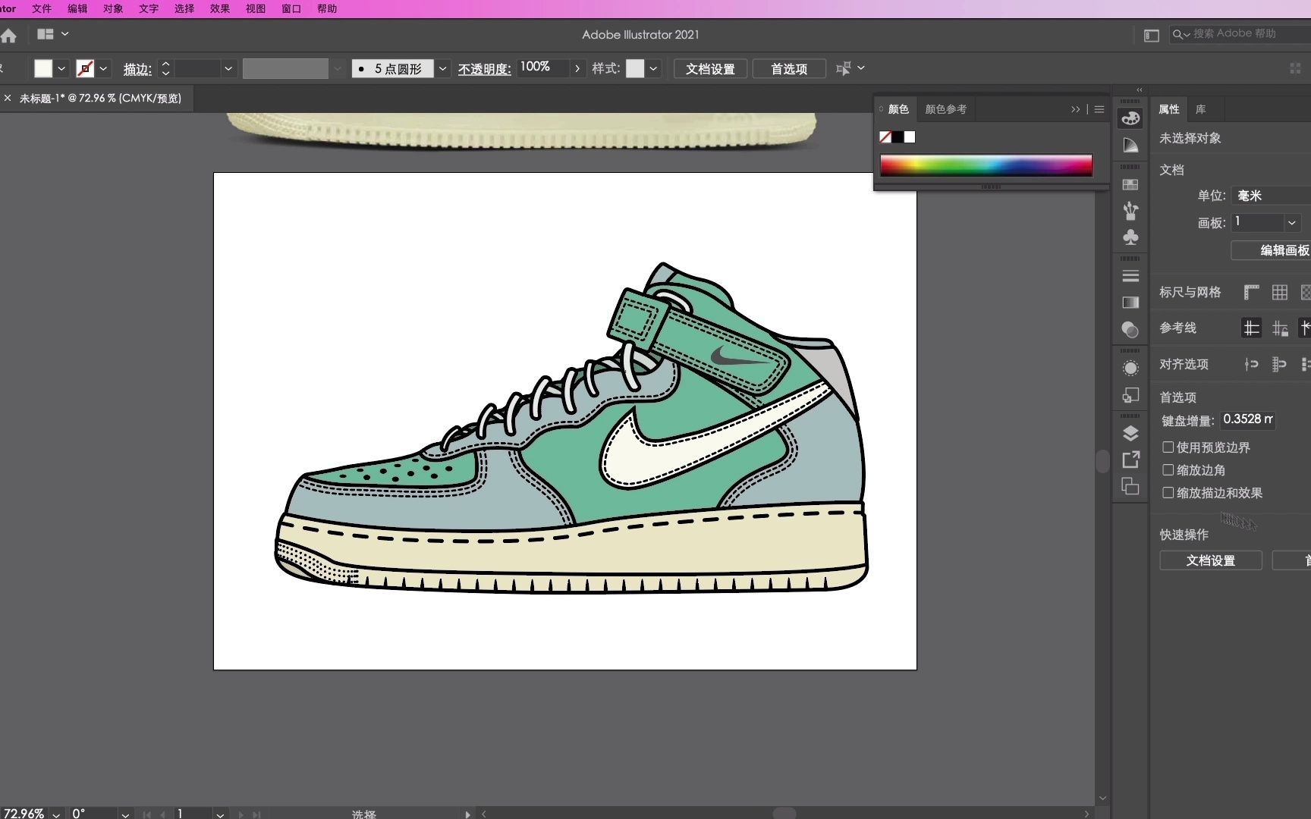1311x819 pixels.
Task: Enable 使用预览边界 checkbox
Action: (x=1168, y=447)
